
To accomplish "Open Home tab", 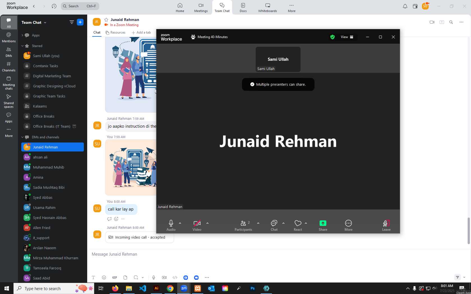I will pos(180,8).
